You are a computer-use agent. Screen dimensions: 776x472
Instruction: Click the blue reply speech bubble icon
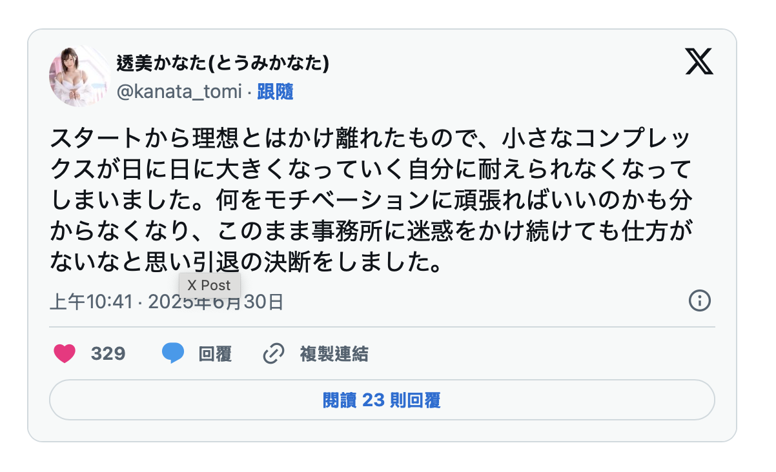pyautogui.click(x=172, y=353)
